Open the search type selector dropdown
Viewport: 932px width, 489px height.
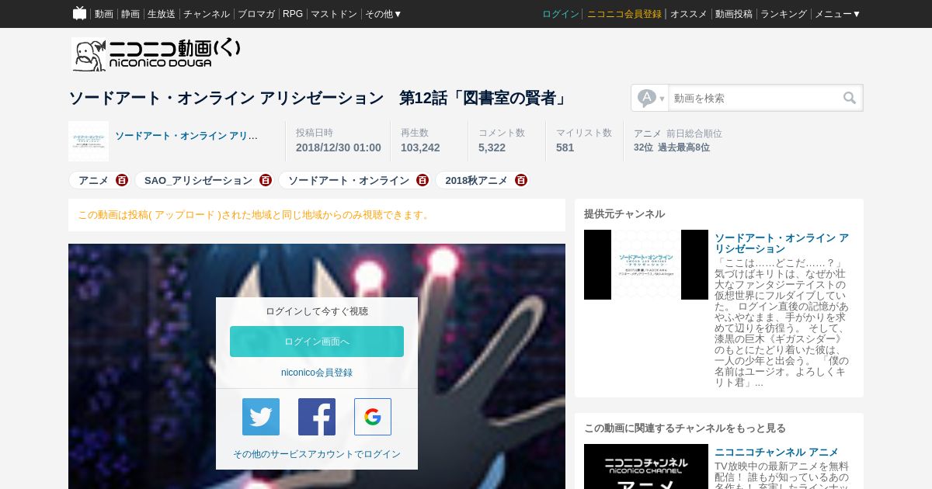coord(650,98)
